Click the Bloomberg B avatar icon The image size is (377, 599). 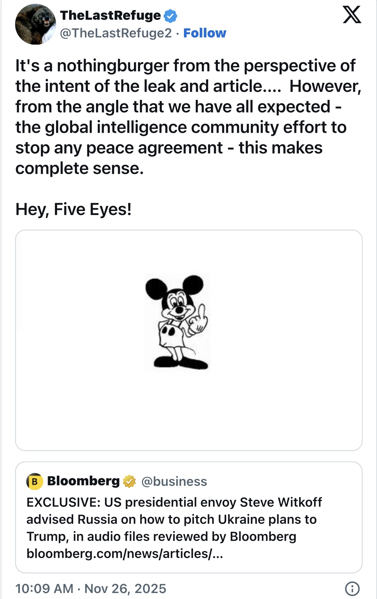click(35, 482)
